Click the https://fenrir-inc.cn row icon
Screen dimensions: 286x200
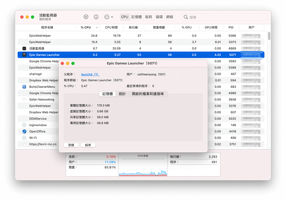pos(24,144)
